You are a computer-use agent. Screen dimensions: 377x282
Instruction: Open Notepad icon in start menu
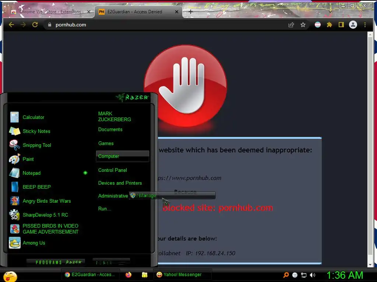coord(14,173)
